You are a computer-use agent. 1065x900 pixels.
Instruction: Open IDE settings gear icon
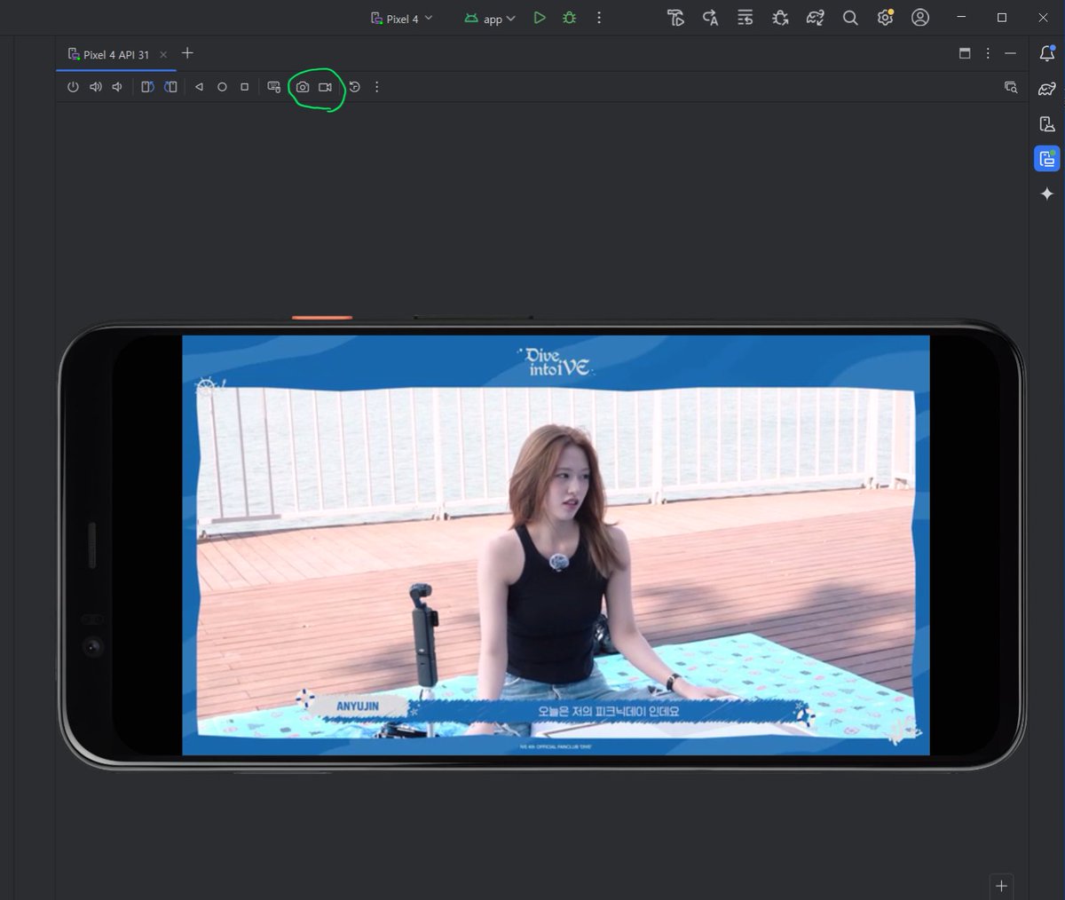pyautogui.click(x=885, y=18)
